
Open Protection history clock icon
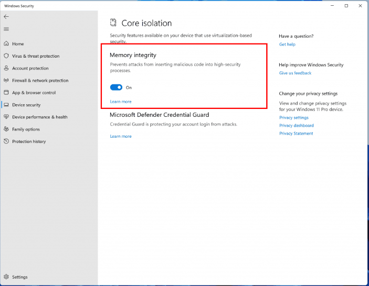click(x=6, y=141)
